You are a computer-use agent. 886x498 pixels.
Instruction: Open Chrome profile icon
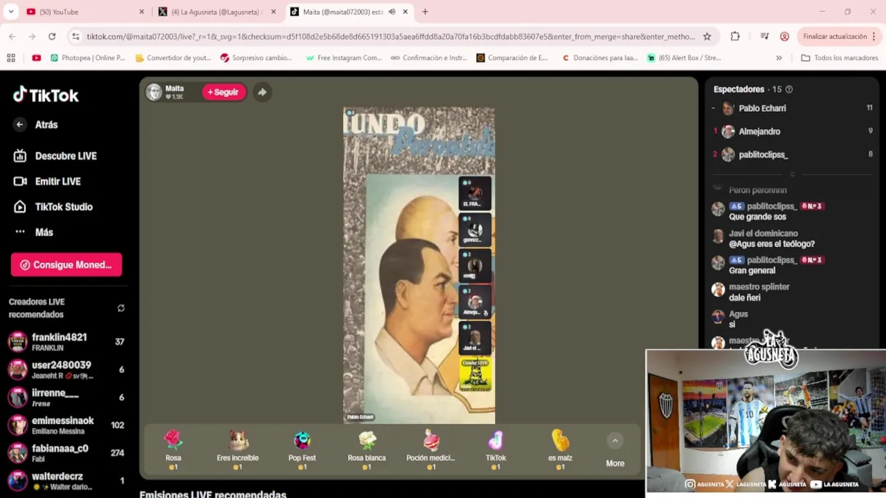[x=784, y=37]
